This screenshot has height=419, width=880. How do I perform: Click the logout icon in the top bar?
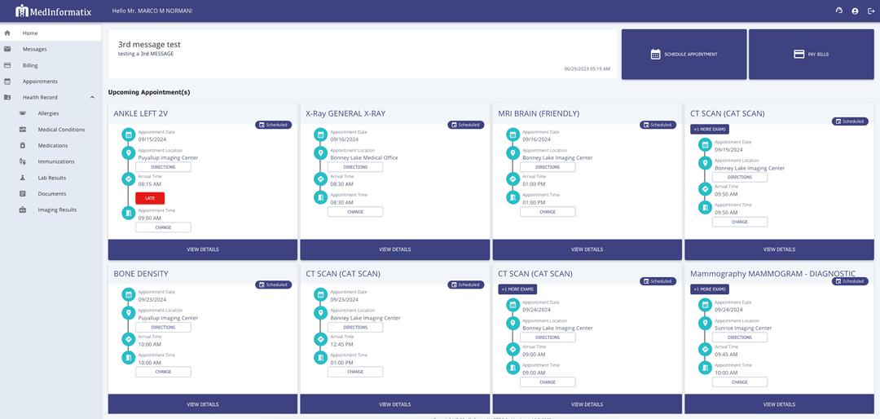[871, 11]
